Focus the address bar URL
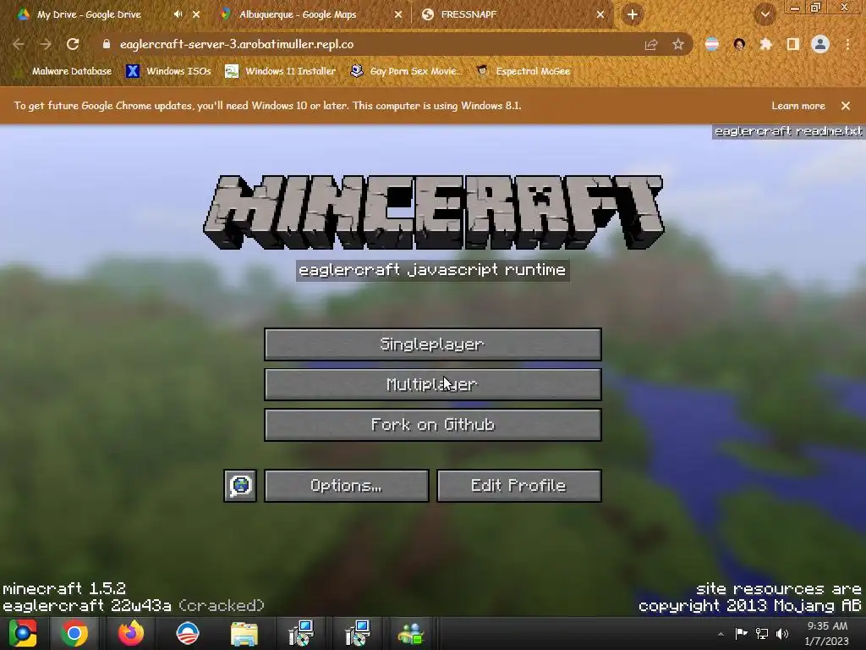866x650 pixels. 237,44
